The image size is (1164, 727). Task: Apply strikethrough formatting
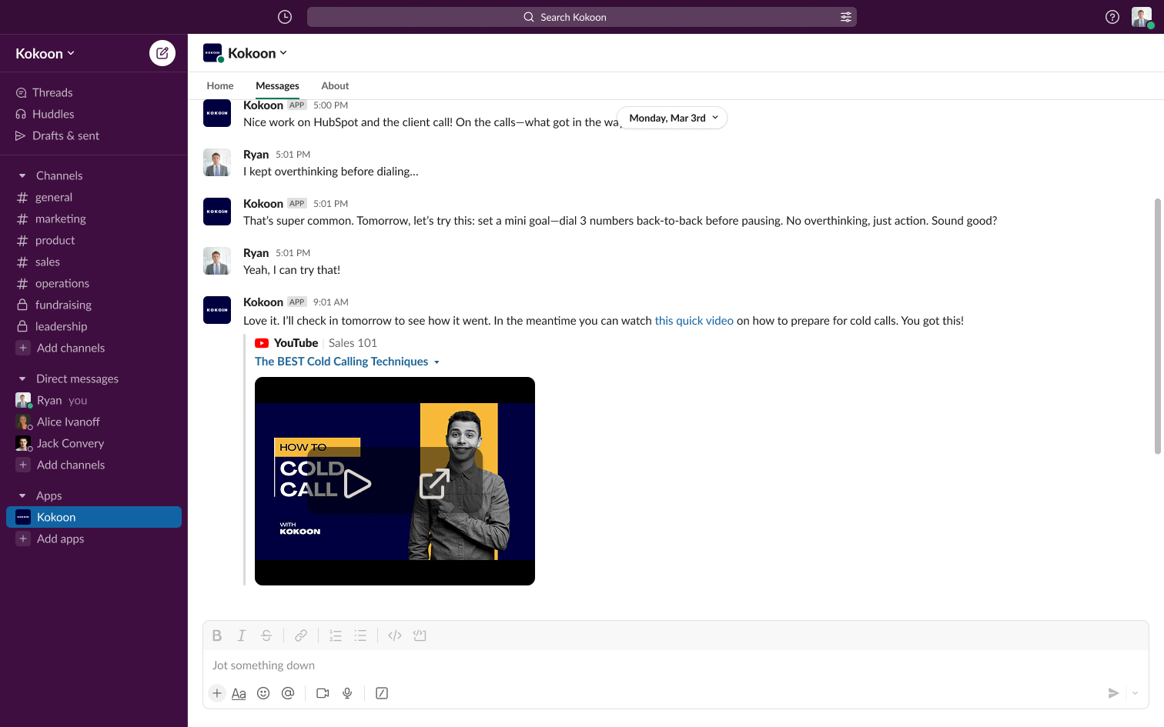click(x=266, y=635)
